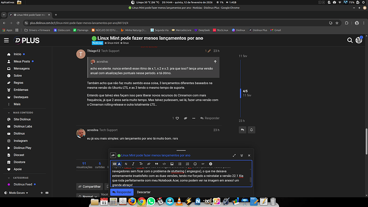Open user avatar notifications menu
This screenshot has height=207, width=368.
(x=358, y=40)
